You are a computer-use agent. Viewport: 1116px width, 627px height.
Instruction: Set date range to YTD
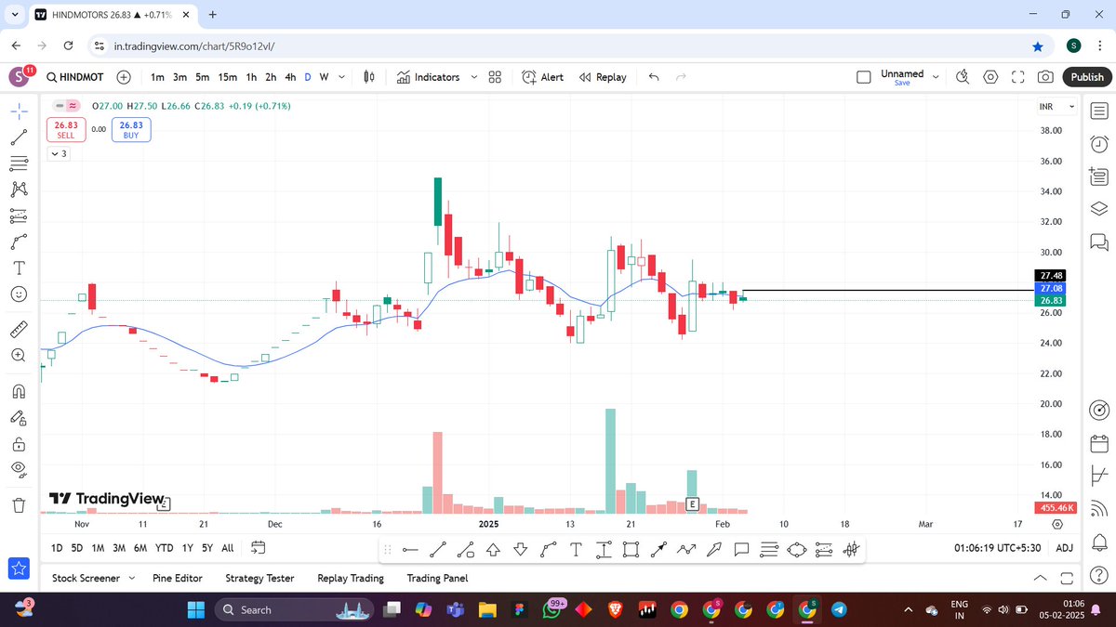tap(165, 548)
